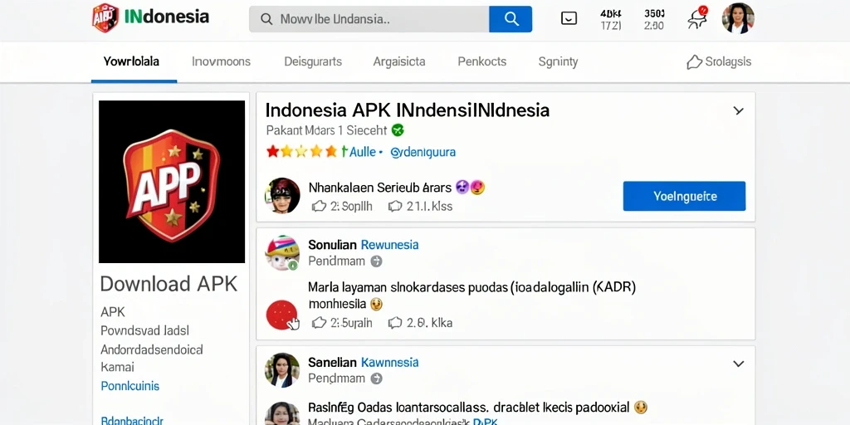Click comment icon next to 2.9. klka

click(395, 323)
